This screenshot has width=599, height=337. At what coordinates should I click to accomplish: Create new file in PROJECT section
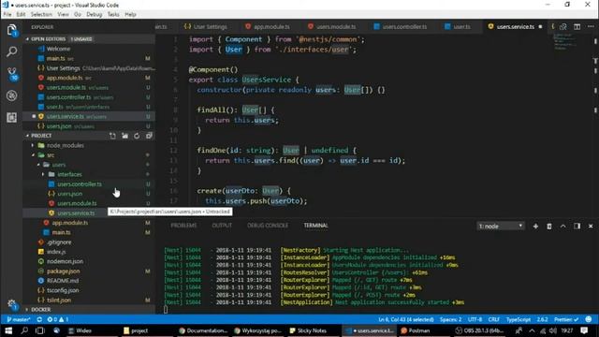pyautogui.click(x=112, y=136)
